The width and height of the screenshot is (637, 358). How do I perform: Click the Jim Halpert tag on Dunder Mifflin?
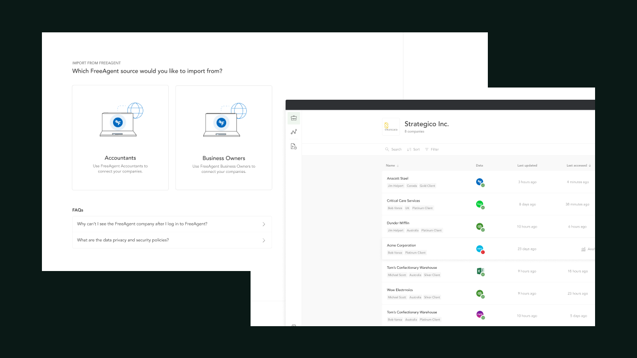396,231
